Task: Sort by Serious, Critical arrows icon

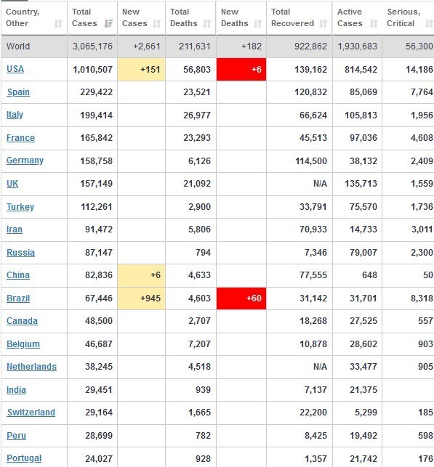Action: [429, 23]
